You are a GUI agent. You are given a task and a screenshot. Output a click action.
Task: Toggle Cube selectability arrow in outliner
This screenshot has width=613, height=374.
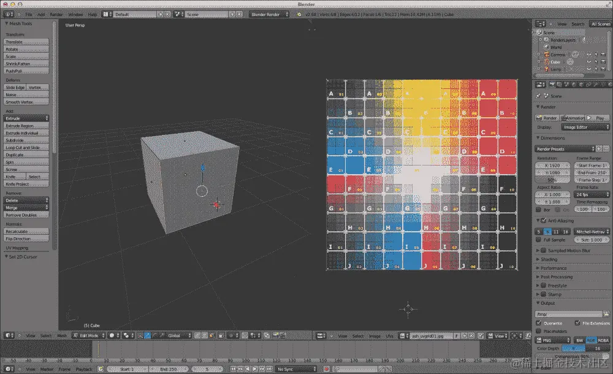(596, 62)
